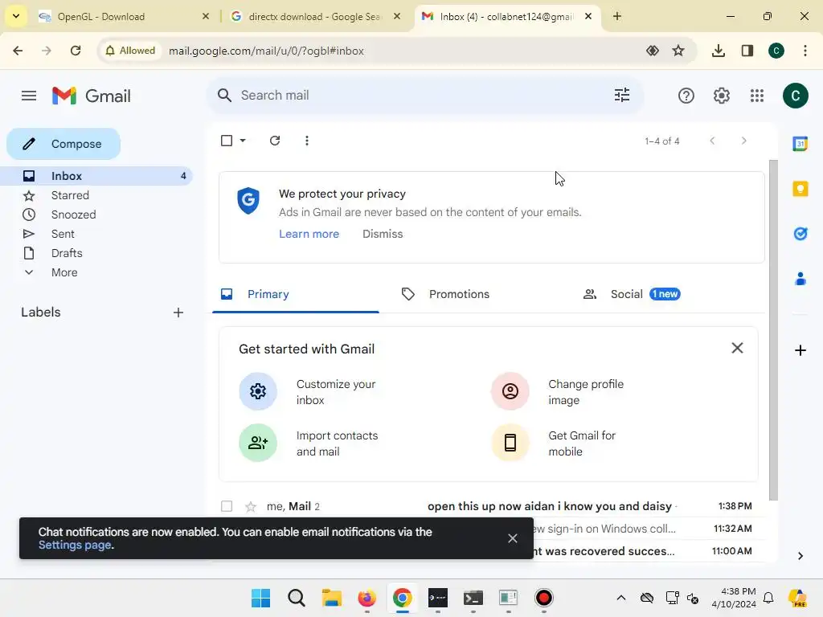The width and height of the screenshot is (823, 617).
Task: Close the Get started with Gmail card
Action: click(737, 348)
